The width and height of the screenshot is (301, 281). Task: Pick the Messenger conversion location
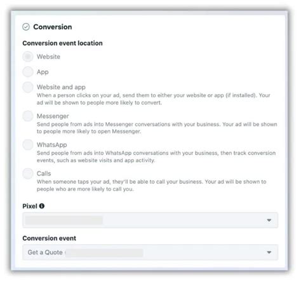(x=28, y=116)
